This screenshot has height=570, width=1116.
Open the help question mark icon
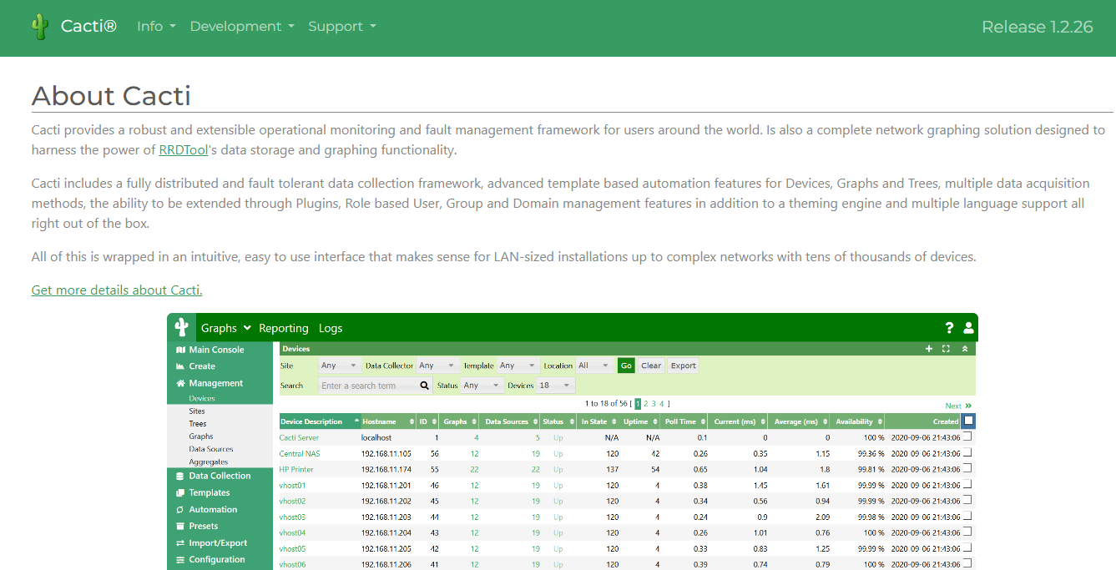click(949, 328)
